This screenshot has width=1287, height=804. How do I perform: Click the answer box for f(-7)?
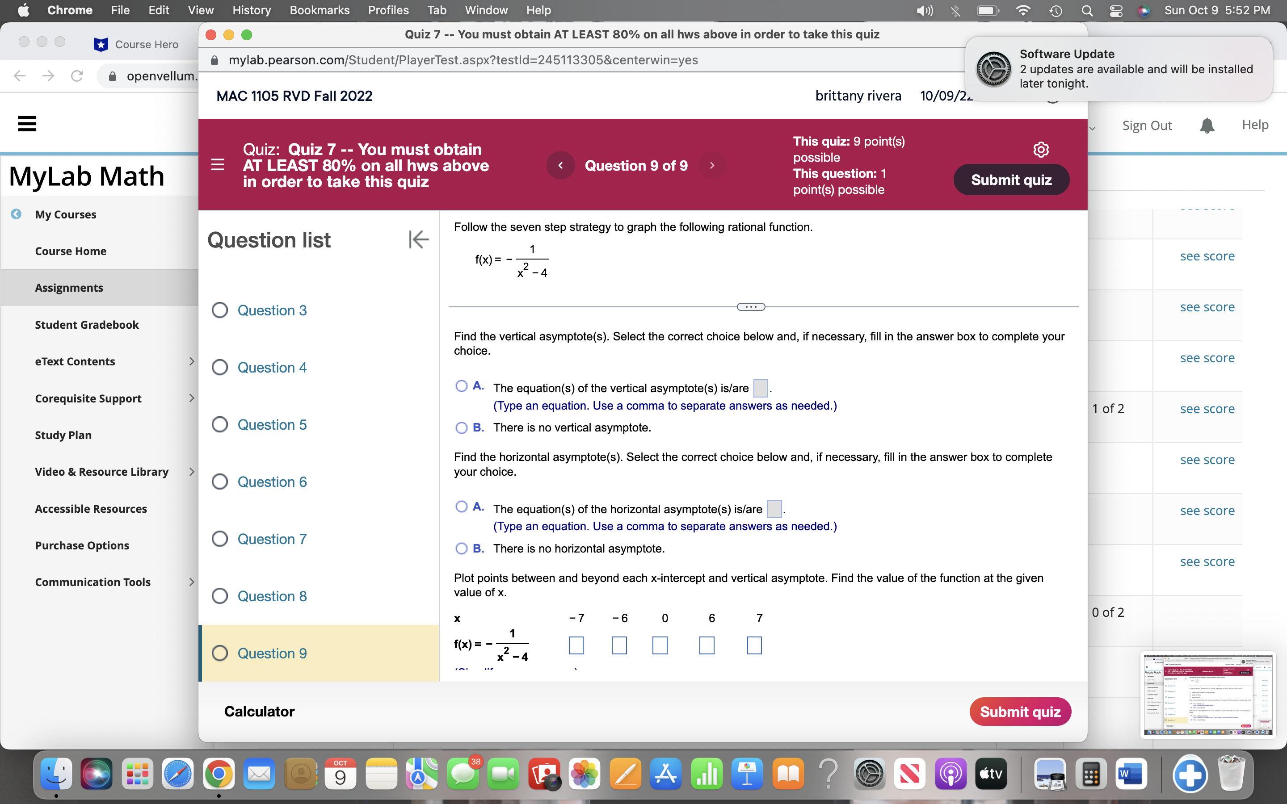coord(577,645)
